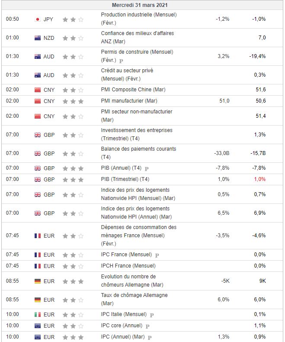Click the Japan flag icon for JPY
Viewport: 285px width, 342px height.
[38, 19]
